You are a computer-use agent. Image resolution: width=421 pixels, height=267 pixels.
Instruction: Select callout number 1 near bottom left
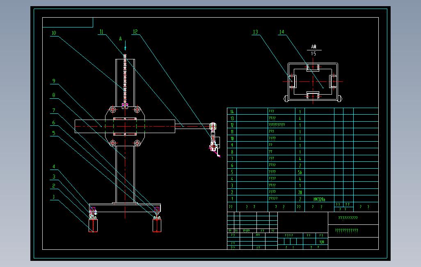[x=54, y=197]
